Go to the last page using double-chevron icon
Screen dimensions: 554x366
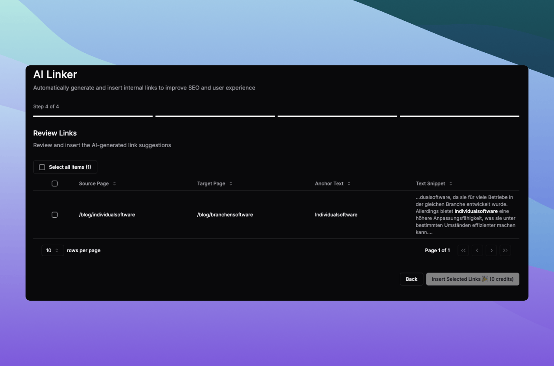coord(505,250)
